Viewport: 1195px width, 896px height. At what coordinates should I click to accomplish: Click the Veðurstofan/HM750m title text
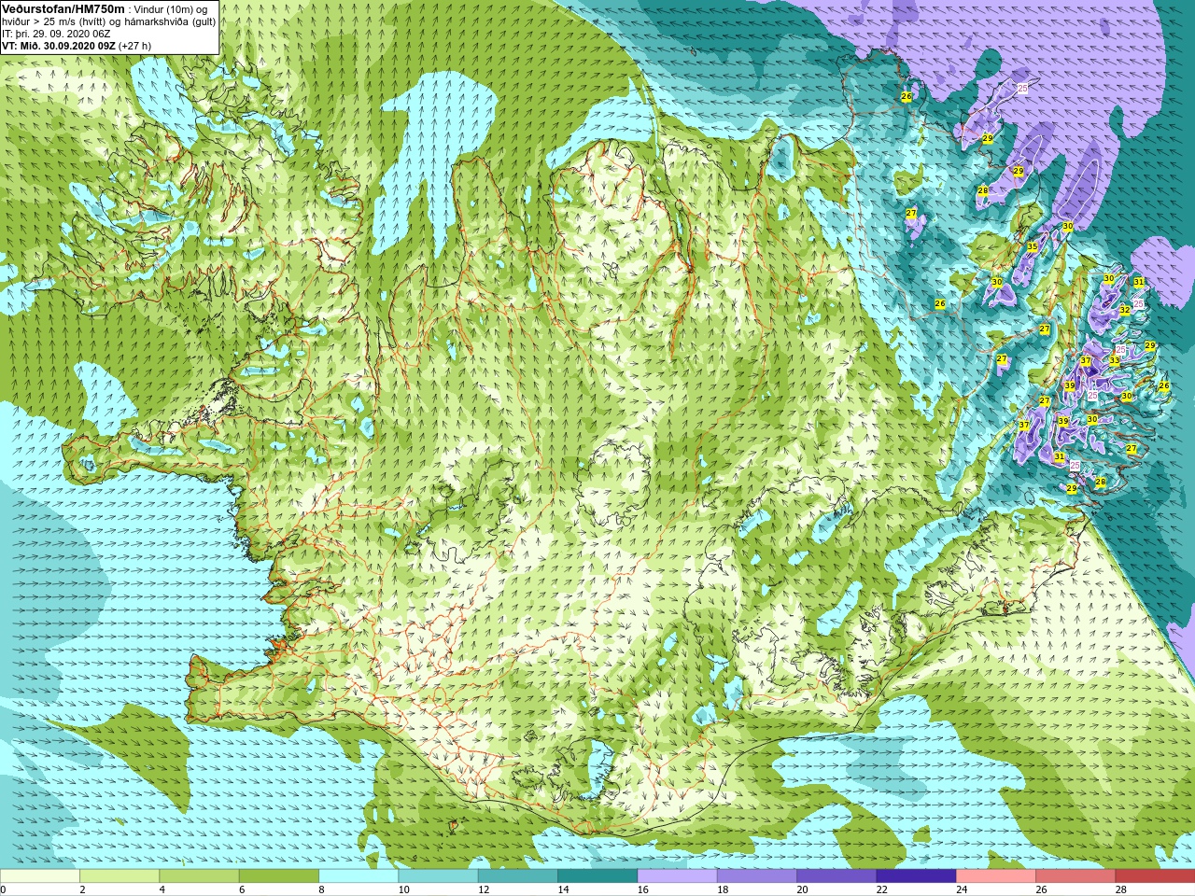pos(63,9)
